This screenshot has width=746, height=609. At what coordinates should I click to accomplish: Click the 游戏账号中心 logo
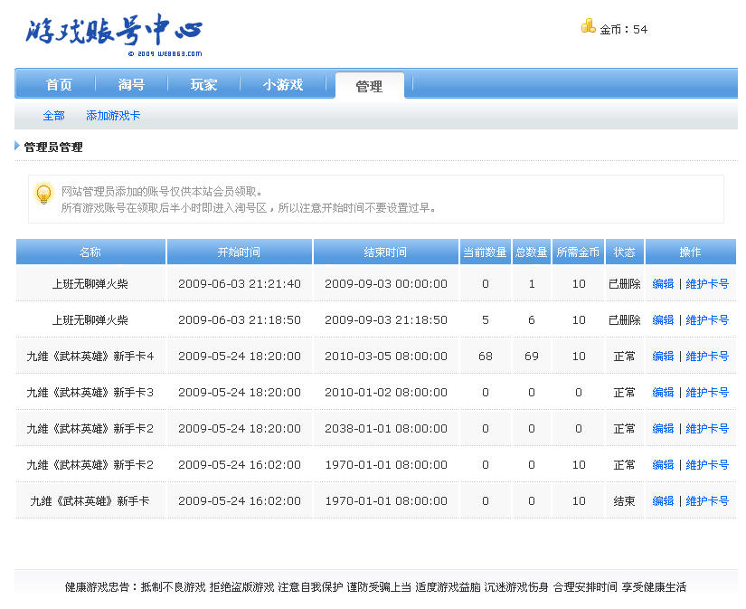click(114, 30)
